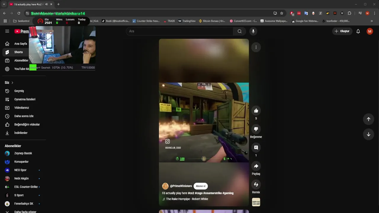Image resolution: width=379 pixels, height=213 pixels.
Task: Open the YouTube hamburger guide menu
Action: point(7,31)
